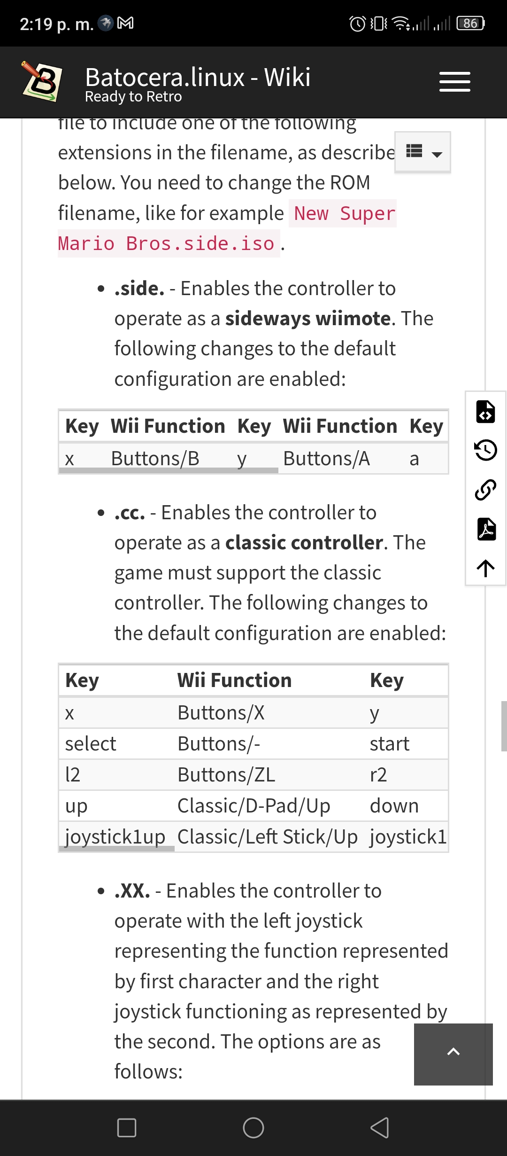The image size is (507, 1156).
Task: Tap the scroll-up chevron button
Action: [453, 1054]
